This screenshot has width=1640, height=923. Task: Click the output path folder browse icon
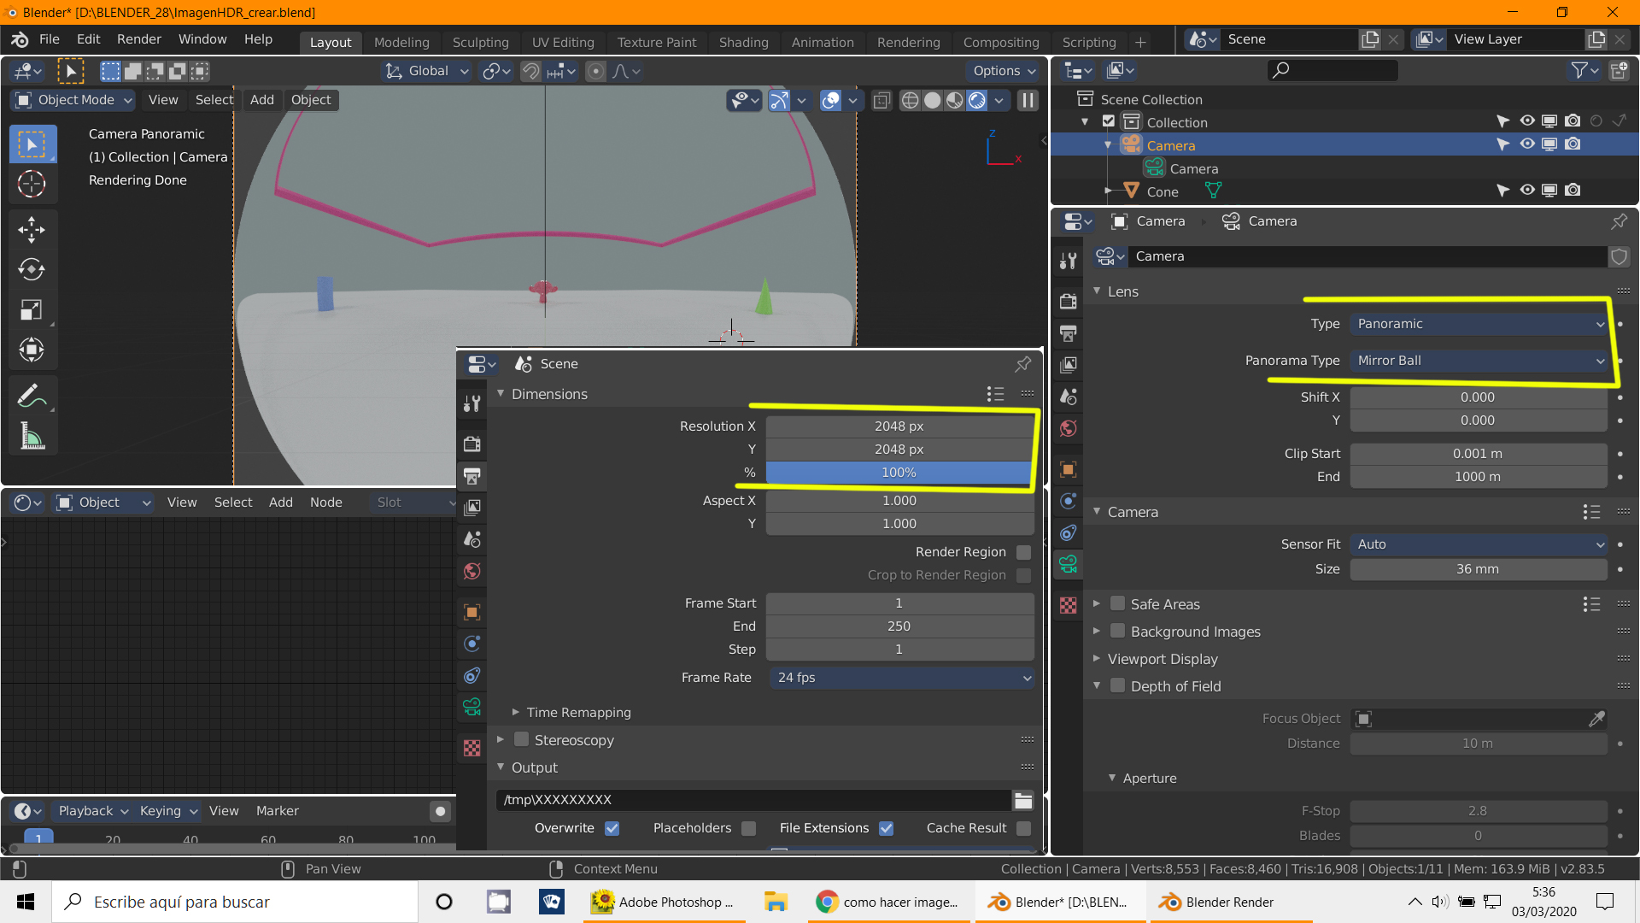click(x=1023, y=800)
